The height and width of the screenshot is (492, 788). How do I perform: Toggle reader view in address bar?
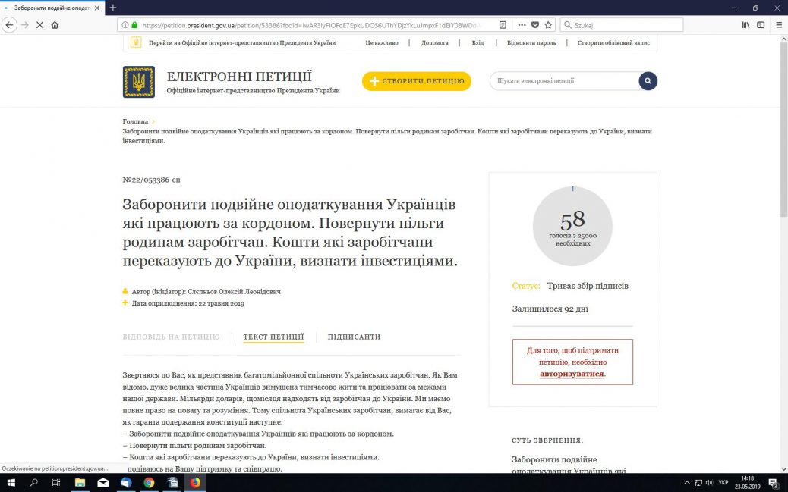(503, 25)
